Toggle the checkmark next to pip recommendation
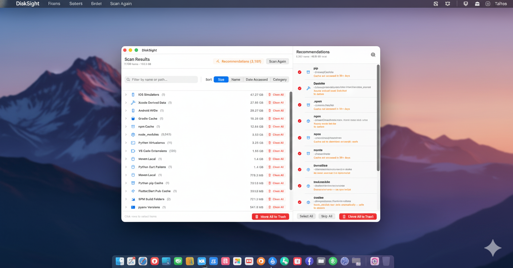This screenshot has height=268, width=513. point(299,72)
